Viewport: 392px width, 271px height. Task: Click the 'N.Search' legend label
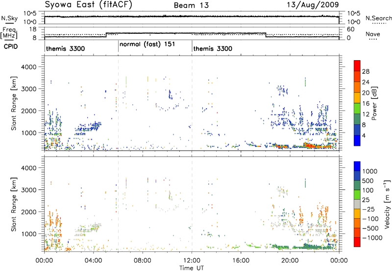coord(379,18)
